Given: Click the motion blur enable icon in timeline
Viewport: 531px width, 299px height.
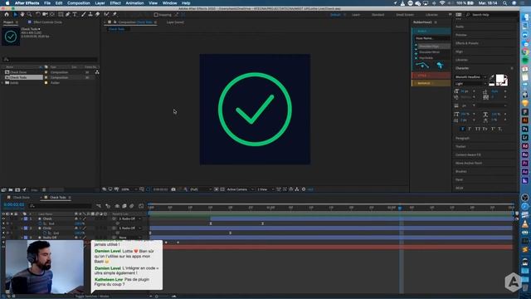Looking at the screenshot, I should (x=132, y=206).
